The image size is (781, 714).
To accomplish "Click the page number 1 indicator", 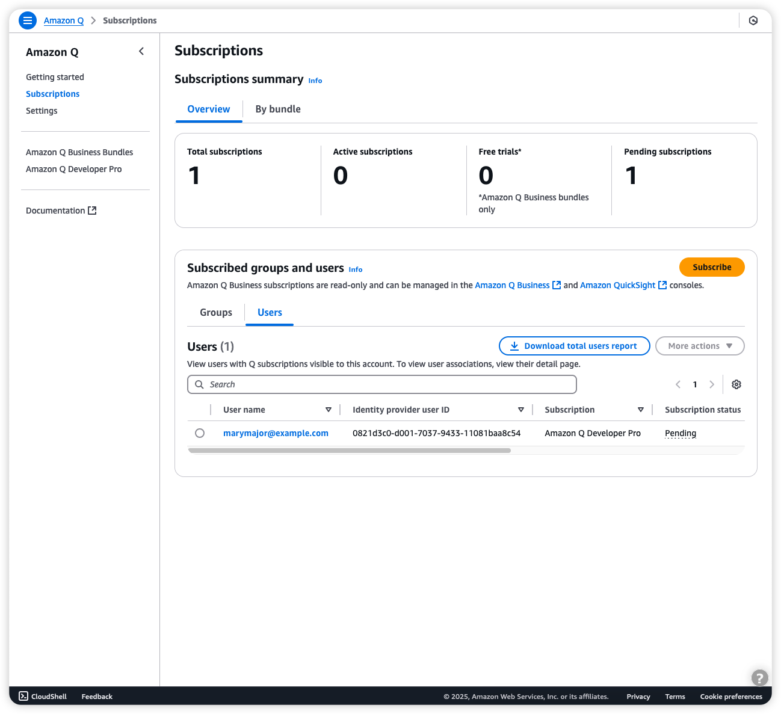I will (x=695, y=384).
